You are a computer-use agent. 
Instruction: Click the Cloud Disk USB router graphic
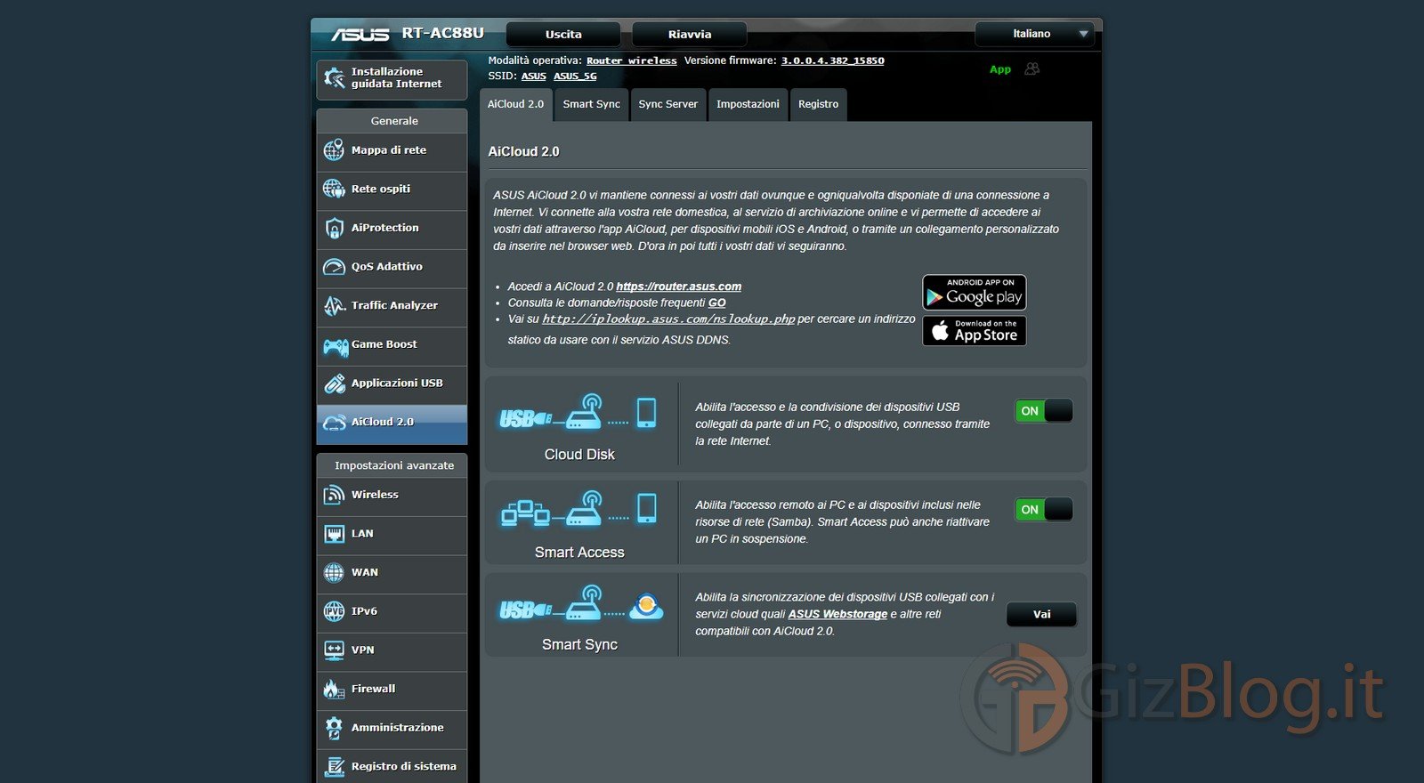tap(578, 413)
